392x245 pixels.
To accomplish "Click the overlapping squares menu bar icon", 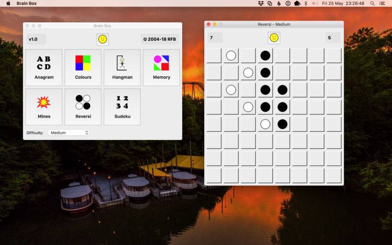I will tap(270, 3).
